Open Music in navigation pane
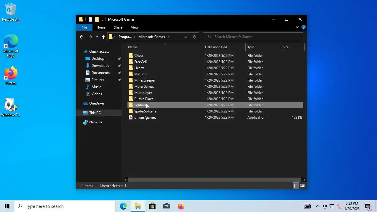The image size is (377, 212). click(96, 87)
